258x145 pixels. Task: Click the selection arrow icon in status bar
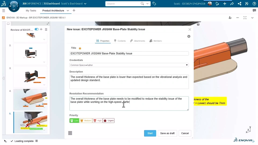click(x=5, y=141)
